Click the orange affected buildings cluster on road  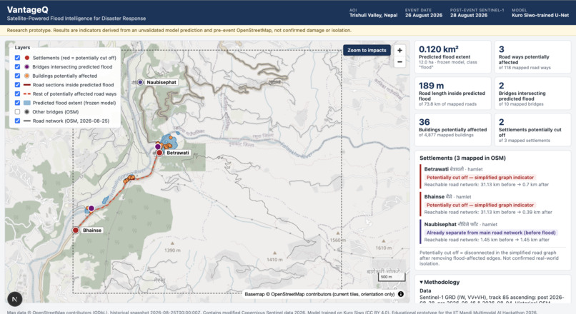(129, 178)
